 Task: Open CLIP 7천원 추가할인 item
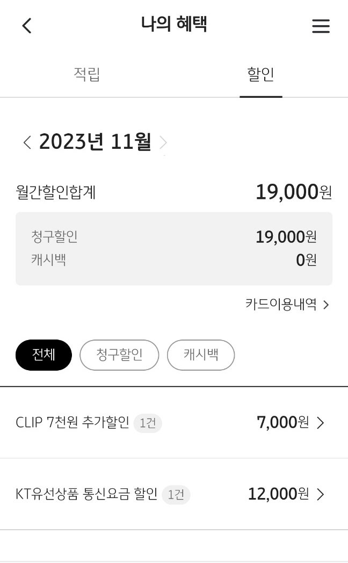[x=73, y=423]
